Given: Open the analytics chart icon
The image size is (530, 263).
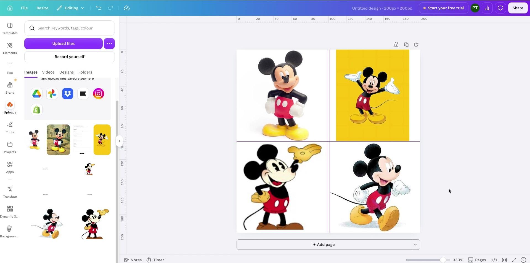Looking at the screenshot, I should (x=487, y=8).
